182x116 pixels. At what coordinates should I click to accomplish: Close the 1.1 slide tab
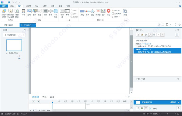tap(35, 24)
